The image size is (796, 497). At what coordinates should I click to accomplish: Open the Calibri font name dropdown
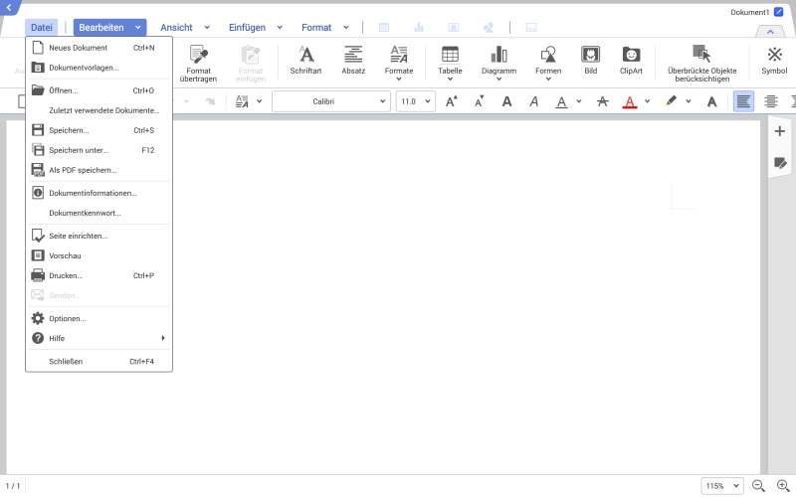[x=329, y=101]
